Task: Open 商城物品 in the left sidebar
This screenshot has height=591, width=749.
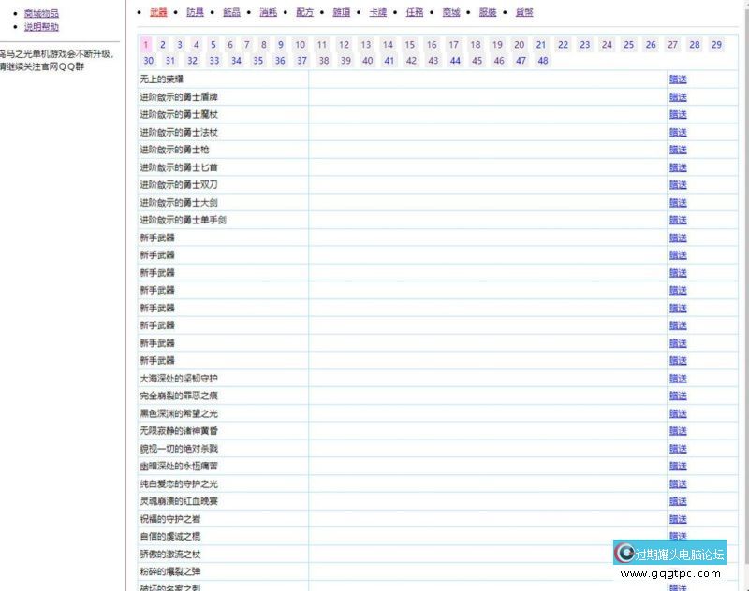Action: coord(41,14)
